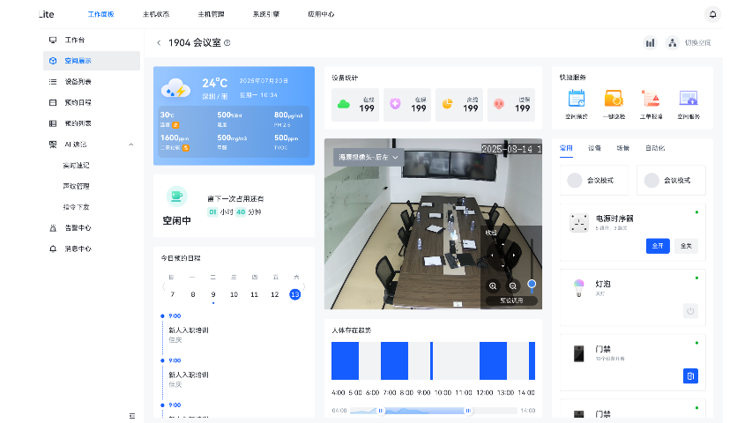Select the 设备 tab

tap(595, 148)
